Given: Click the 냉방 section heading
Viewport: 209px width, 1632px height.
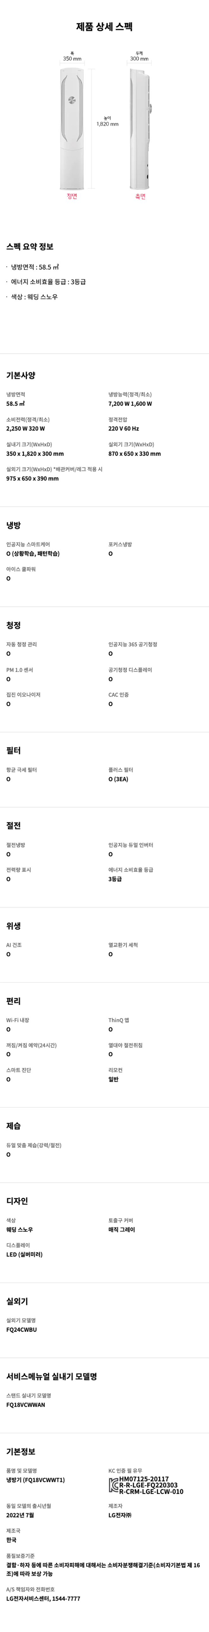Looking at the screenshot, I should pyautogui.click(x=13, y=525).
